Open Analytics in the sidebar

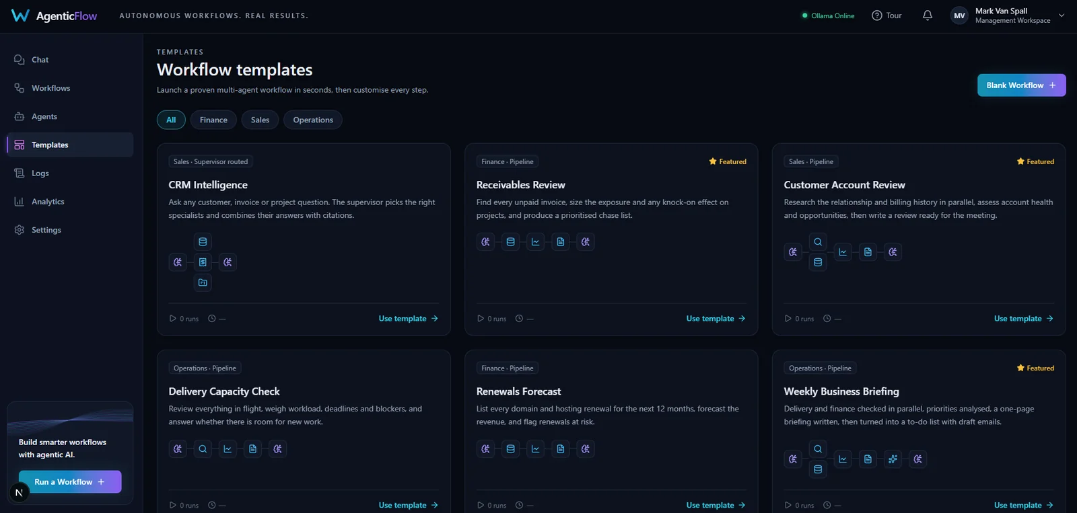click(x=70, y=202)
